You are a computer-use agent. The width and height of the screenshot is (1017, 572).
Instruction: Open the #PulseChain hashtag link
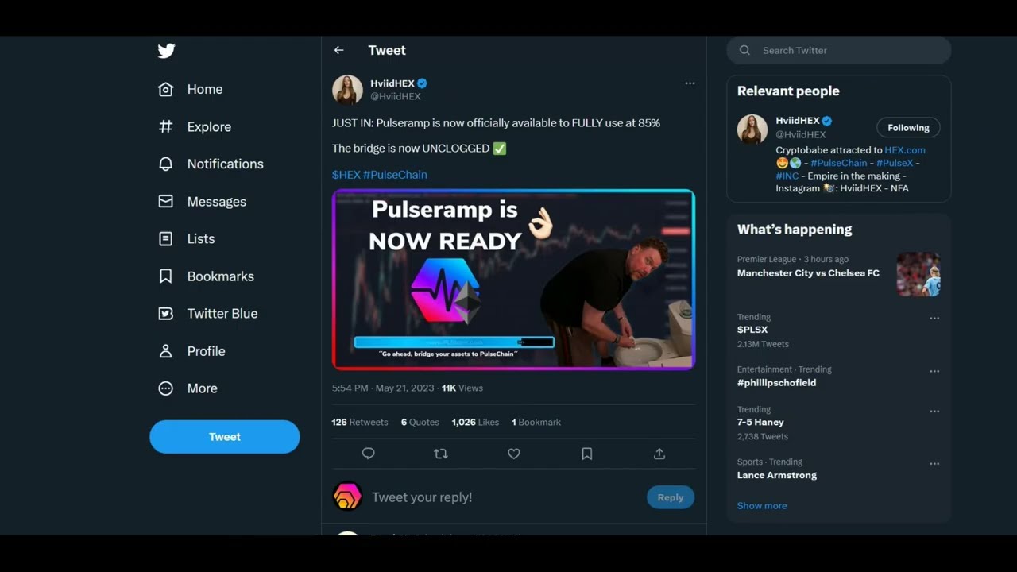coord(395,175)
